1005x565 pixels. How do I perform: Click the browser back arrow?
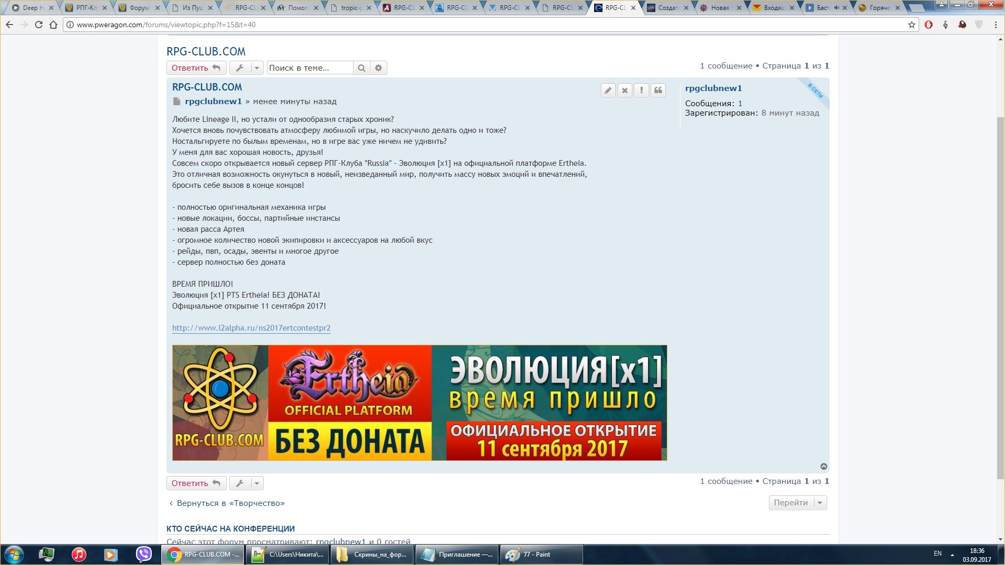pyautogui.click(x=9, y=25)
